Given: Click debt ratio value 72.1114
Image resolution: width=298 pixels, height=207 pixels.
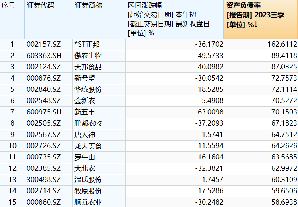Looking at the screenshot, I should pos(284,89).
